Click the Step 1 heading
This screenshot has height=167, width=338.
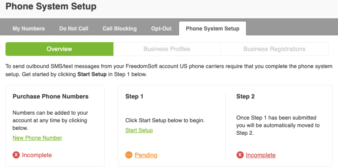point(134,97)
